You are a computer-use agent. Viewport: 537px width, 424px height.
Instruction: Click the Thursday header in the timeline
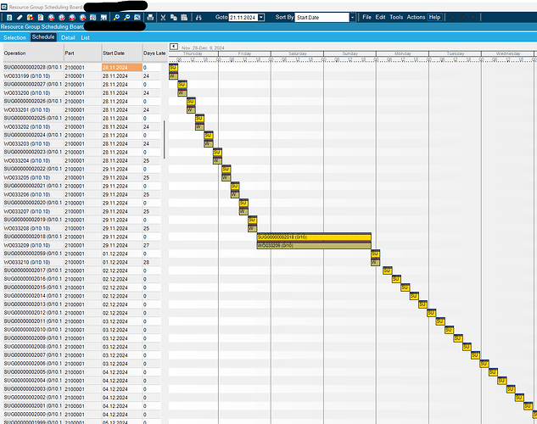coord(193,53)
